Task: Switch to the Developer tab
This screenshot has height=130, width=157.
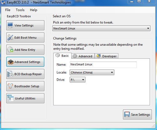Action: tap(107, 56)
